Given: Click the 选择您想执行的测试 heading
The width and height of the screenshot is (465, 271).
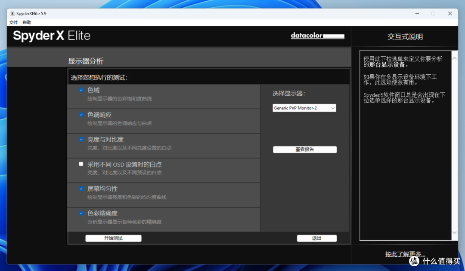Looking at the screenshot, I should click(99, 77).
